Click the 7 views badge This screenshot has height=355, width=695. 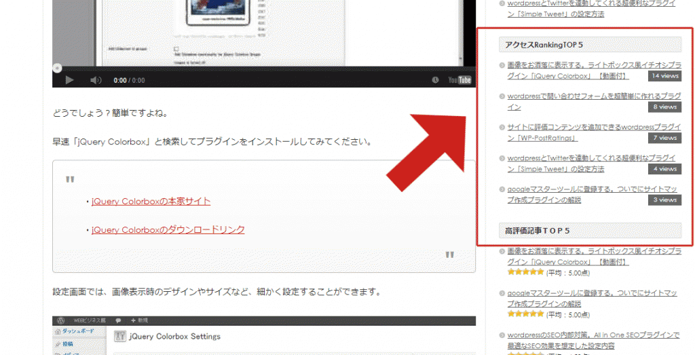tap(664, 138)
